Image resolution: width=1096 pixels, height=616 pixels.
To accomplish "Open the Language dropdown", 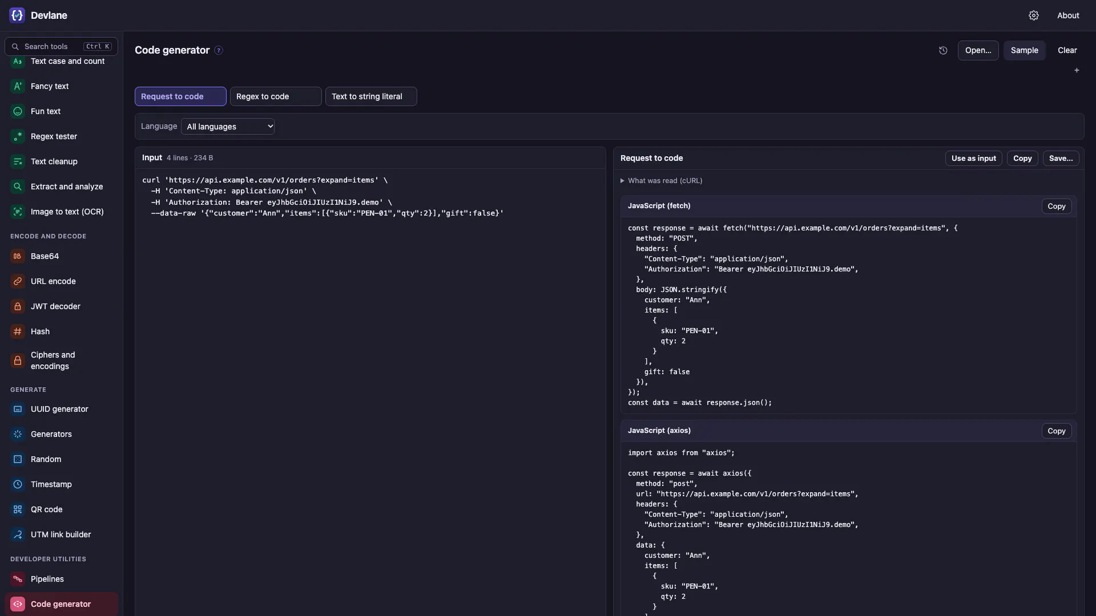I will coord(228,127).
